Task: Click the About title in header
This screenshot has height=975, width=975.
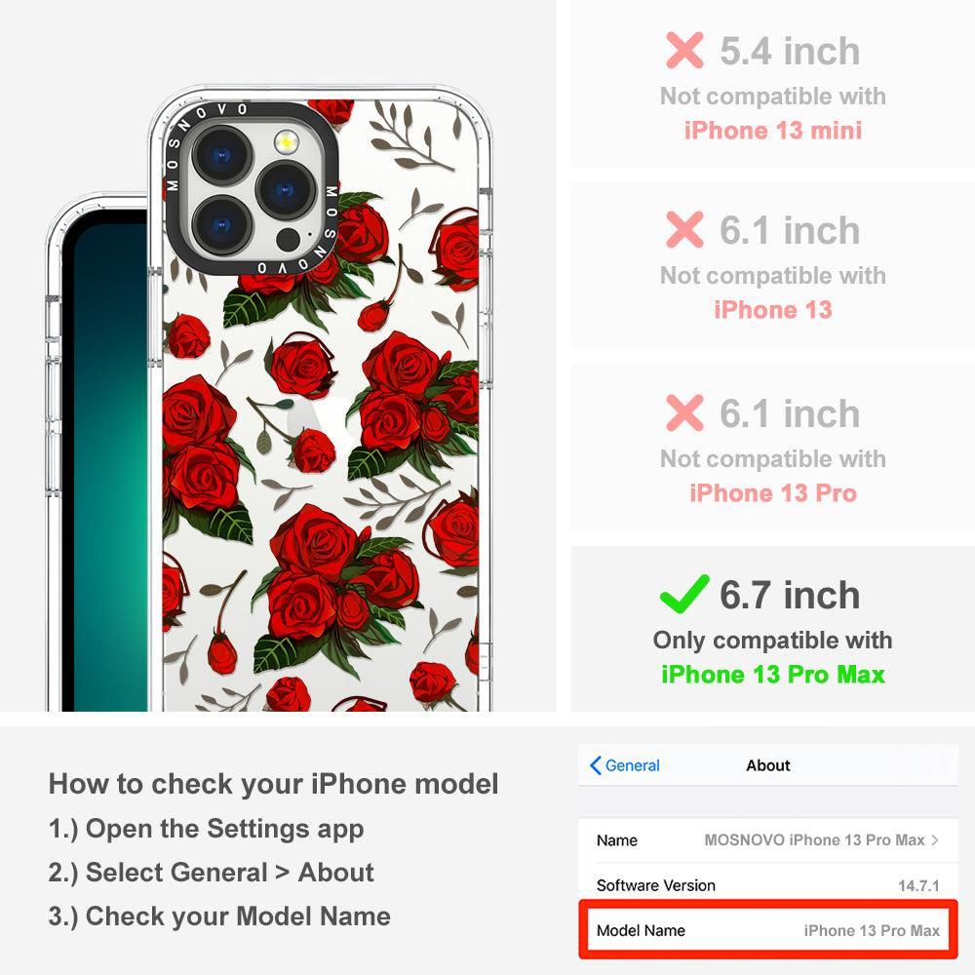Action: click(x=768, y=765)
